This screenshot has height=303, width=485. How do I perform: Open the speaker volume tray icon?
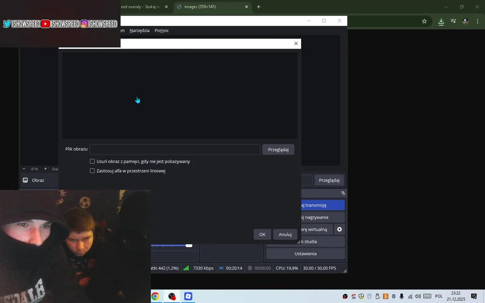click(x=418, y=297)
